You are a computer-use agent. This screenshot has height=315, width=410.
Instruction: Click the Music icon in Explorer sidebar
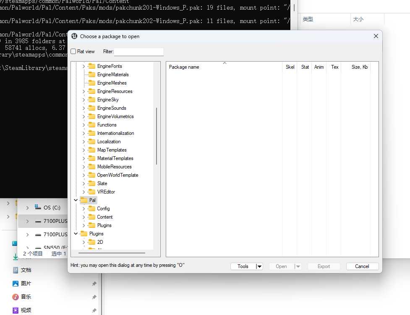(16, 297)
